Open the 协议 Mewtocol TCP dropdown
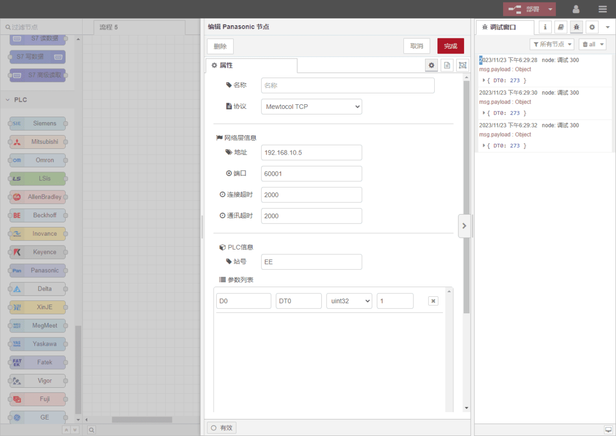 point(312,107)
